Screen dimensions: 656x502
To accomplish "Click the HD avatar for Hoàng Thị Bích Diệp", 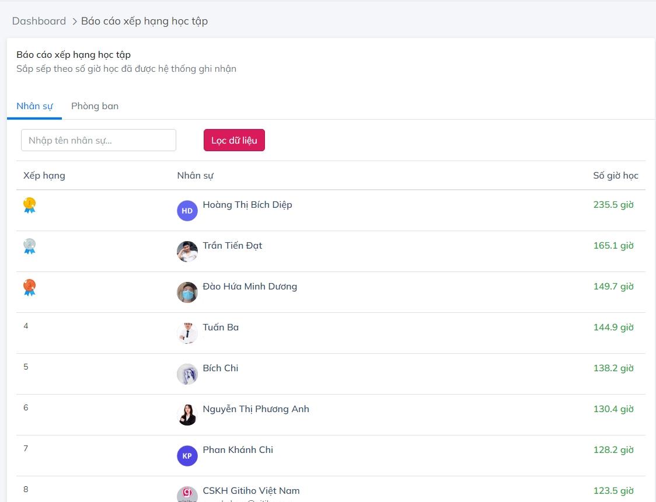I will (187, 211).
